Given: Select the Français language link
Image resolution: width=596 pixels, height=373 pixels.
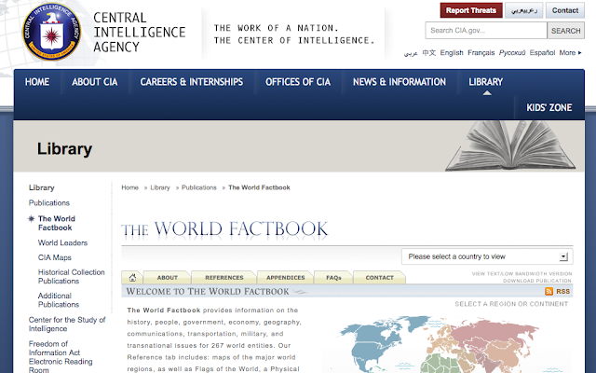Looking at the screenshot, I should pyautogui.click(x=481, y=53).
